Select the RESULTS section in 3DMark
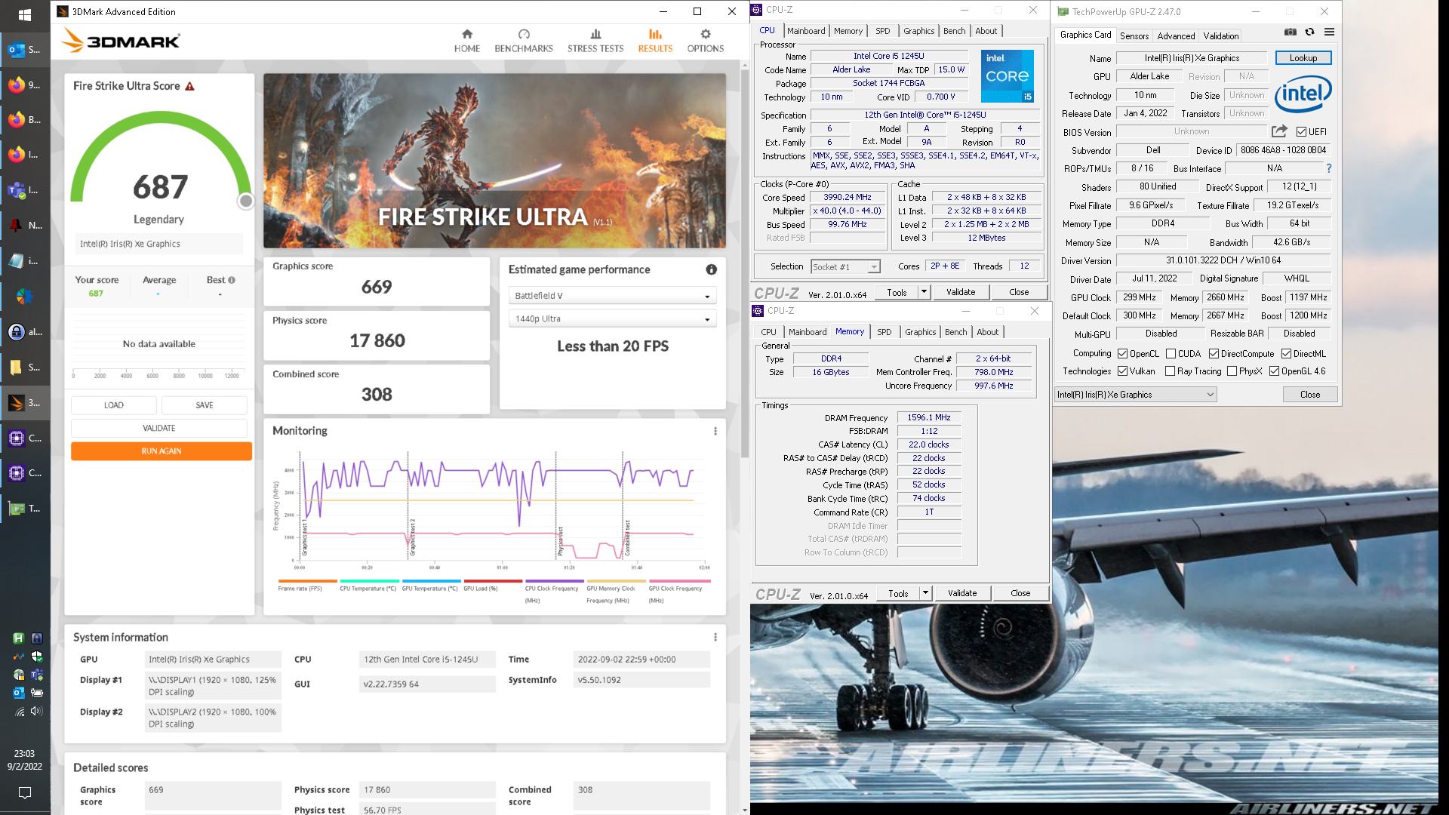This screenshot has width=1449, height=815. tap(655, 41)
